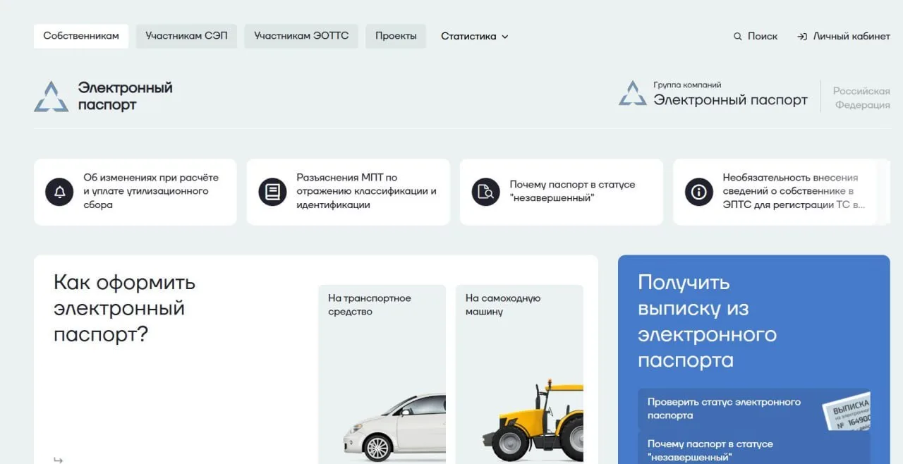Open Разъяснения МПТ по классификации card
903x464 pixels.
pyautogui.click(x=349, y=192)
